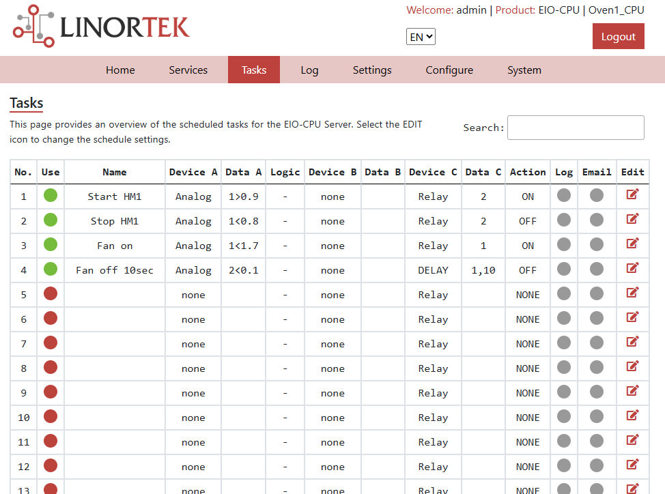Click the 'Fan on' name cell
This screenshot has width=665, height=494.
(x=115, y=246)
